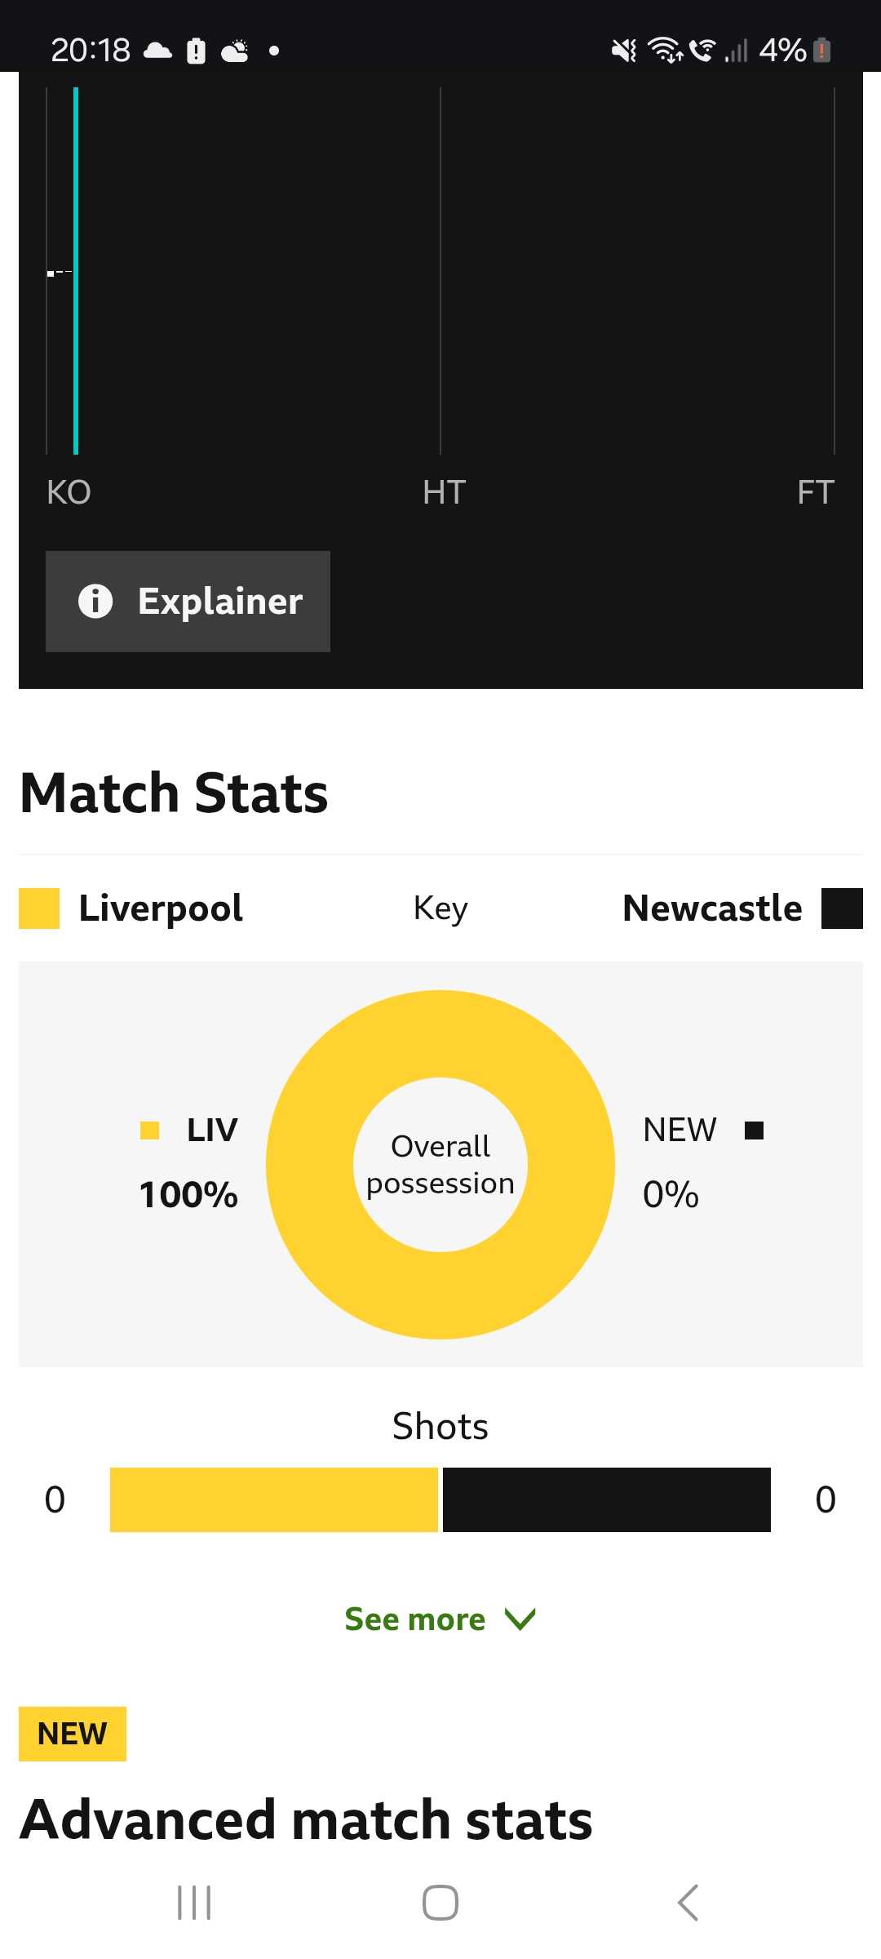Tap the info icon in the Explainer button
This screenshot has width=881, height=1959.
tap(95, 602)
